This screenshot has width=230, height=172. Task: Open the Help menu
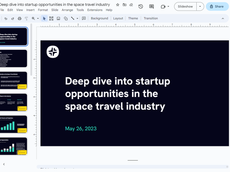[109, 10]
